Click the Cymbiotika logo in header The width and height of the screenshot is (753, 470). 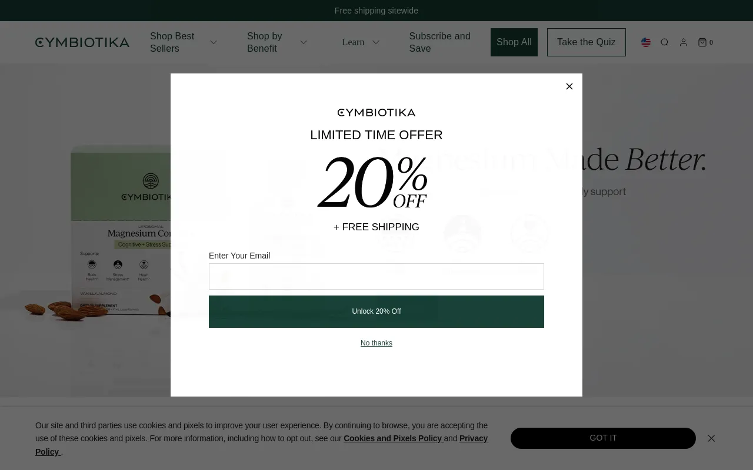click(82, 42)
